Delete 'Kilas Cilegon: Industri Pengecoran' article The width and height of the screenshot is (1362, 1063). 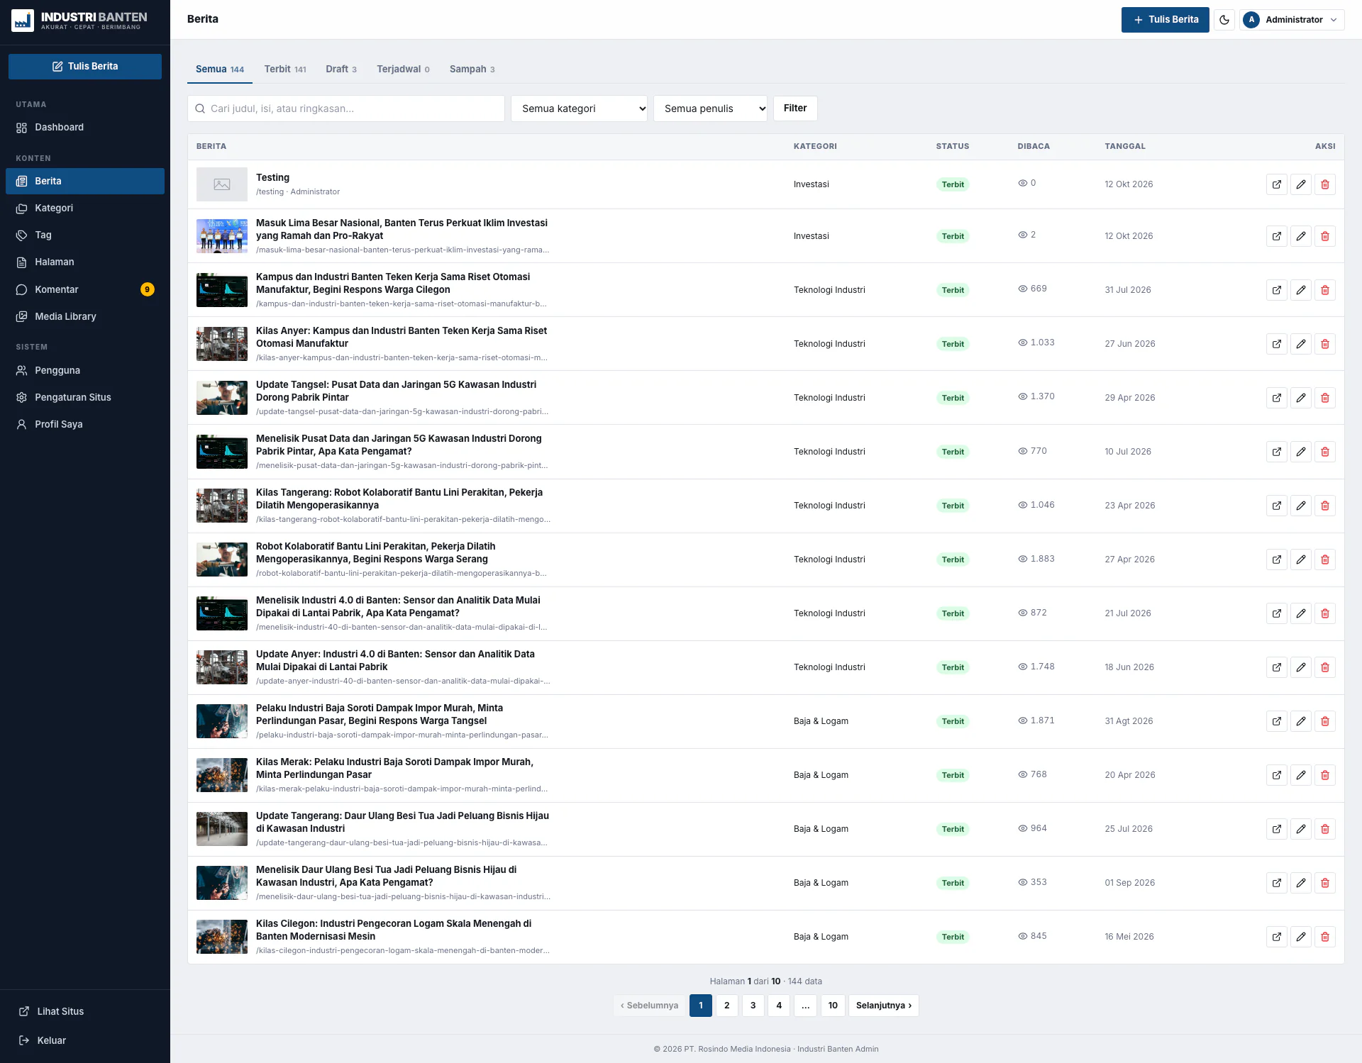coord(1325,937)
